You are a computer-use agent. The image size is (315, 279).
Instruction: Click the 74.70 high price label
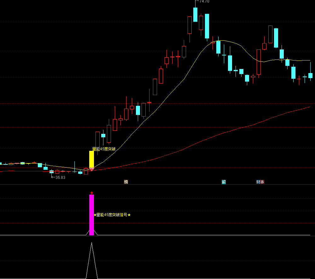click(204, 1)
